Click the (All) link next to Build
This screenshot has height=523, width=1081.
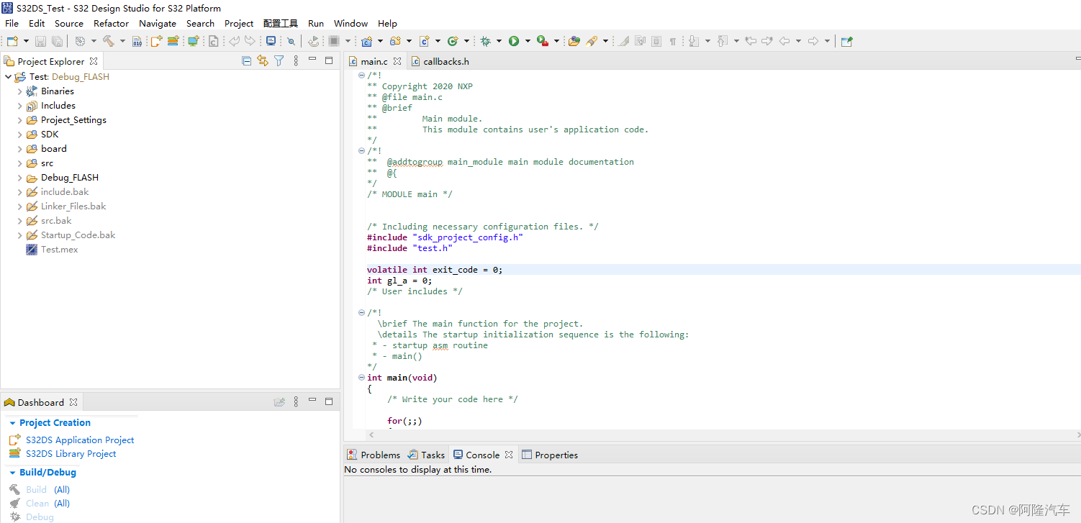[62, 489]
